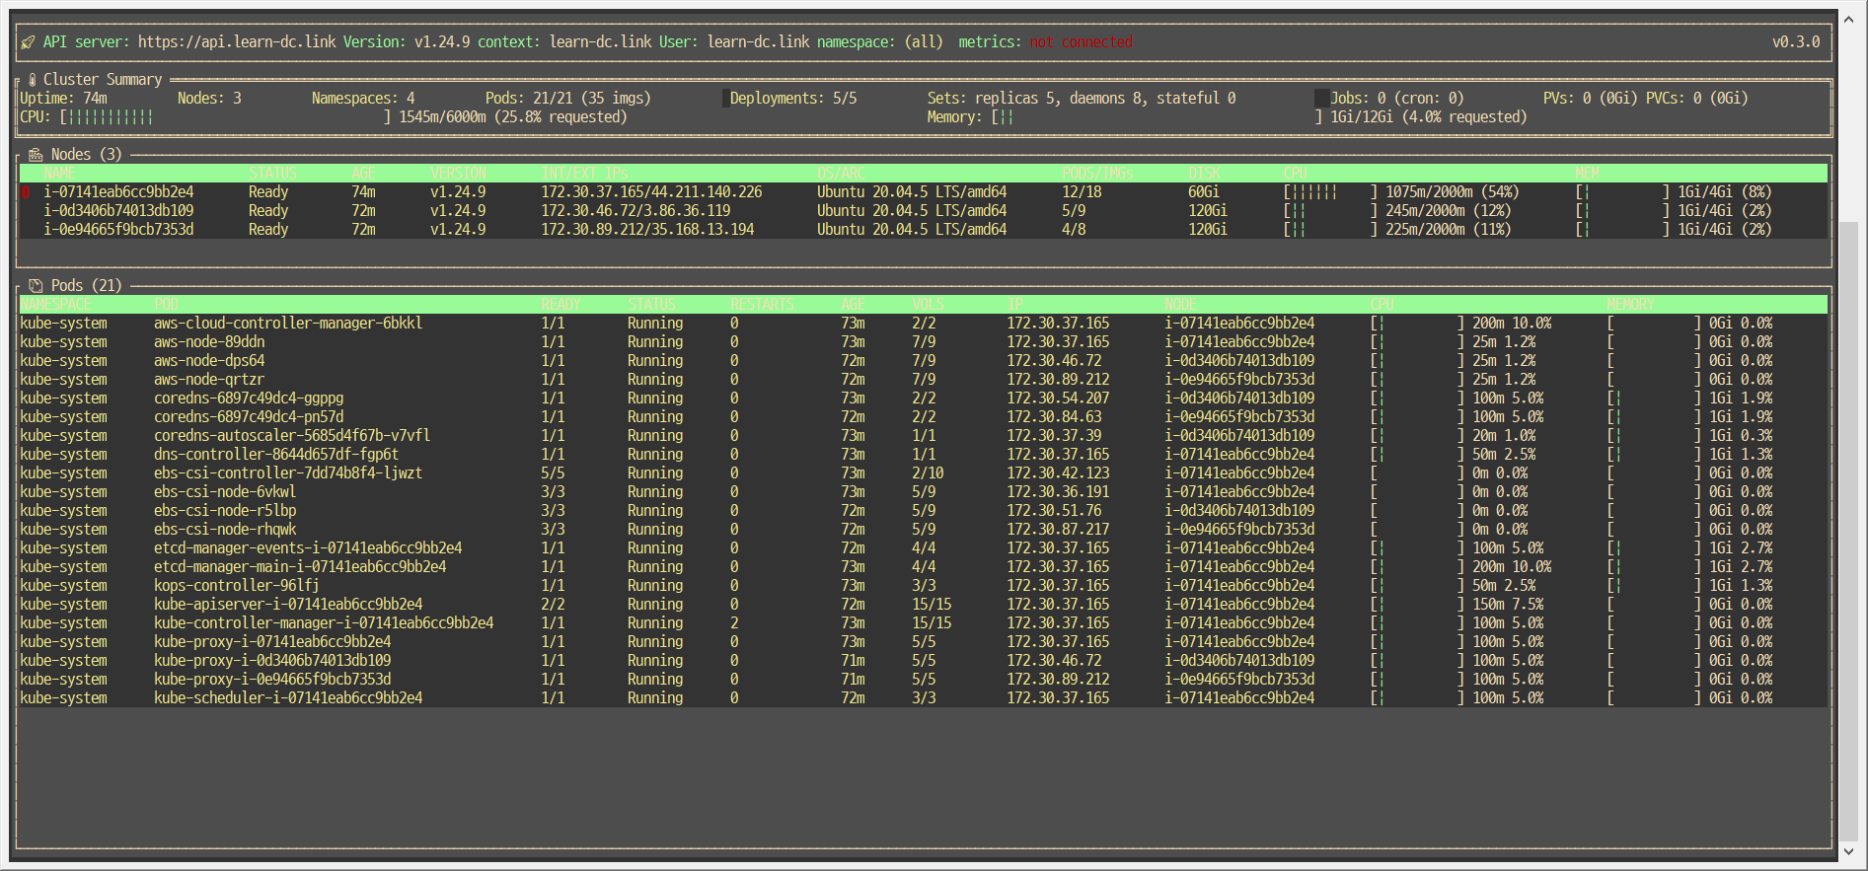Select pod aws-node-89ddn
This screenshot has width=1868, height=871.
(x=924, y=342)
